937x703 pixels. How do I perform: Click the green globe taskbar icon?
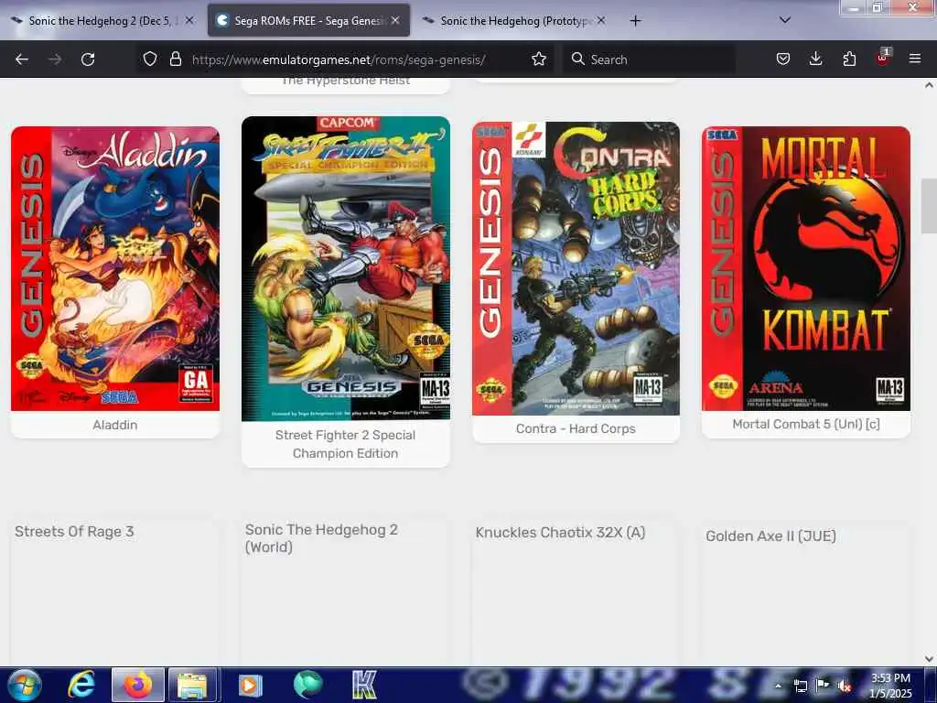pos(307,685)
